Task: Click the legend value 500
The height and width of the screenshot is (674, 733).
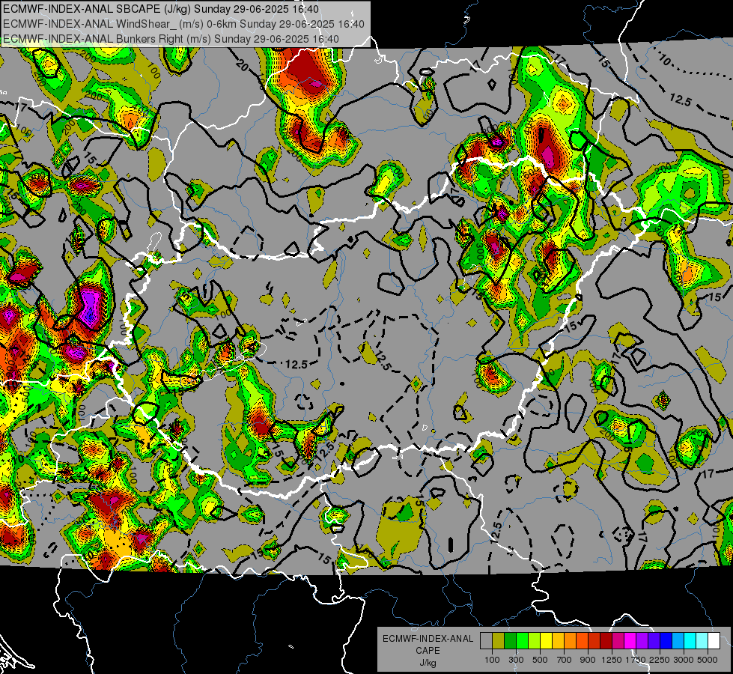Action: pyautogui.click(x=540, y=660)
